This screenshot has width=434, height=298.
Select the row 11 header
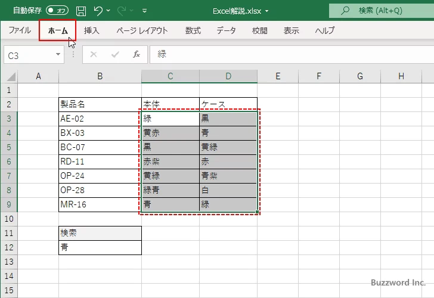[x=9, y=233]
